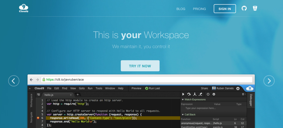
Task: Go to the previous slide arrow
Action: [x=14, y=81]
